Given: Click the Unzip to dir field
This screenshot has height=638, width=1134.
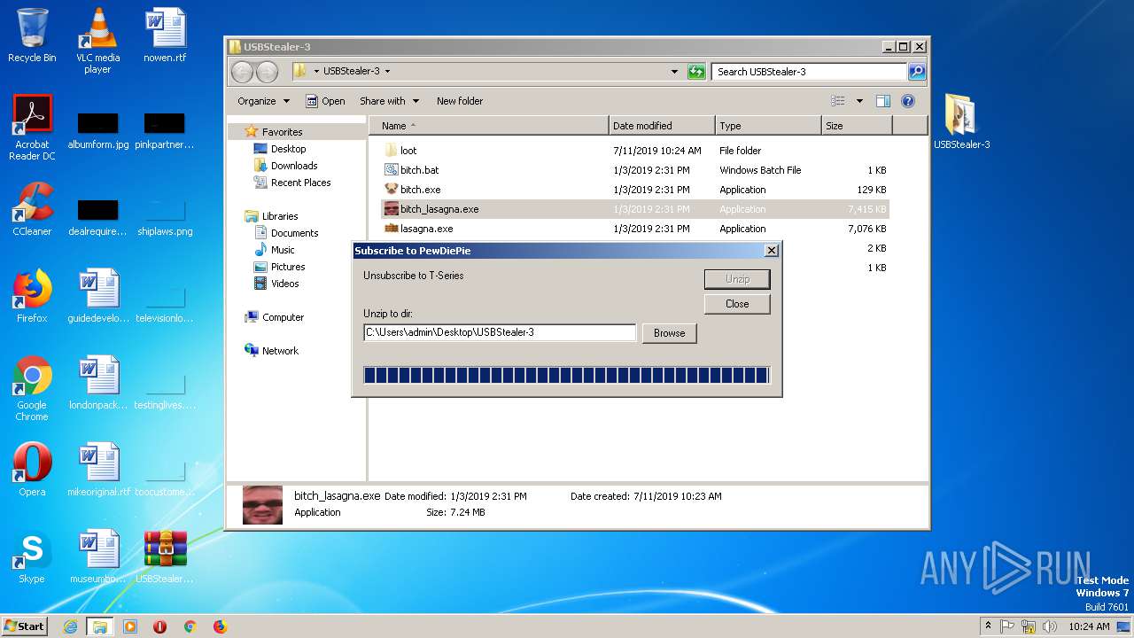Looking at the screenshot, I should [x=500, y=333].
